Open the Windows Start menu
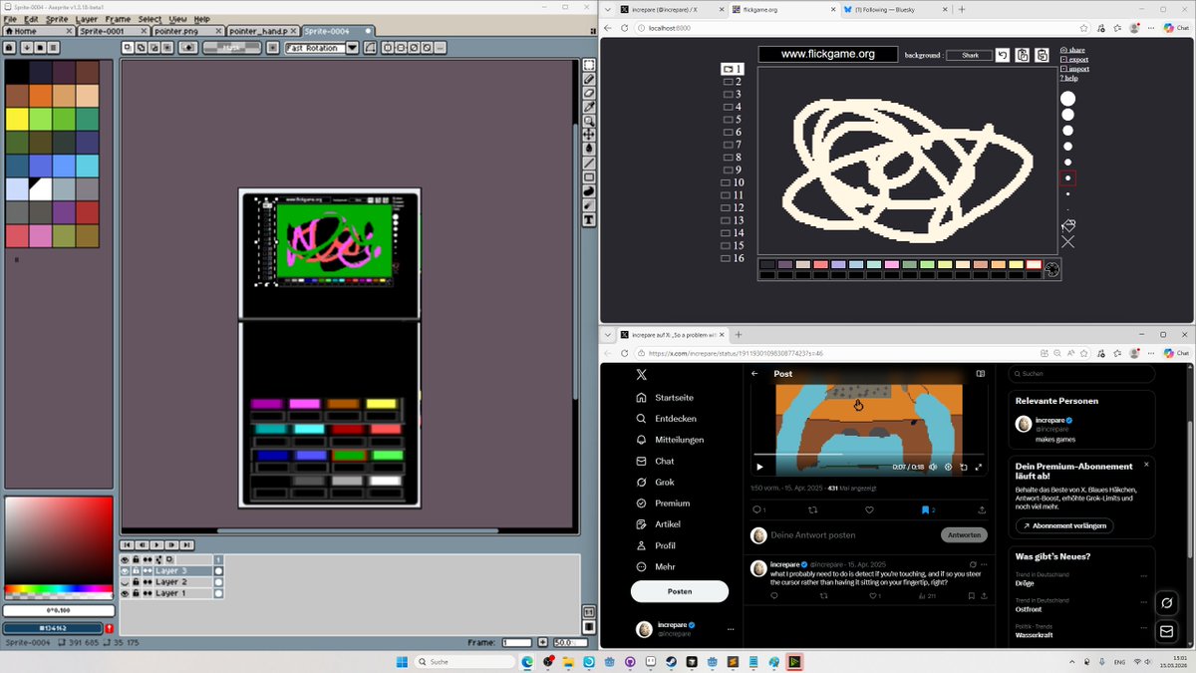The width and height of the screenshot is (1196, 673). pyautogui.click(x=400, y=661)
